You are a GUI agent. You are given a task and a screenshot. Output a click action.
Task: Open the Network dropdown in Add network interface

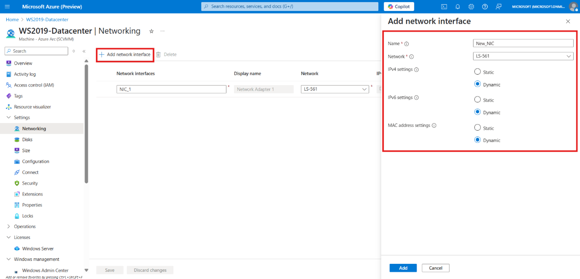coord(523,56)
